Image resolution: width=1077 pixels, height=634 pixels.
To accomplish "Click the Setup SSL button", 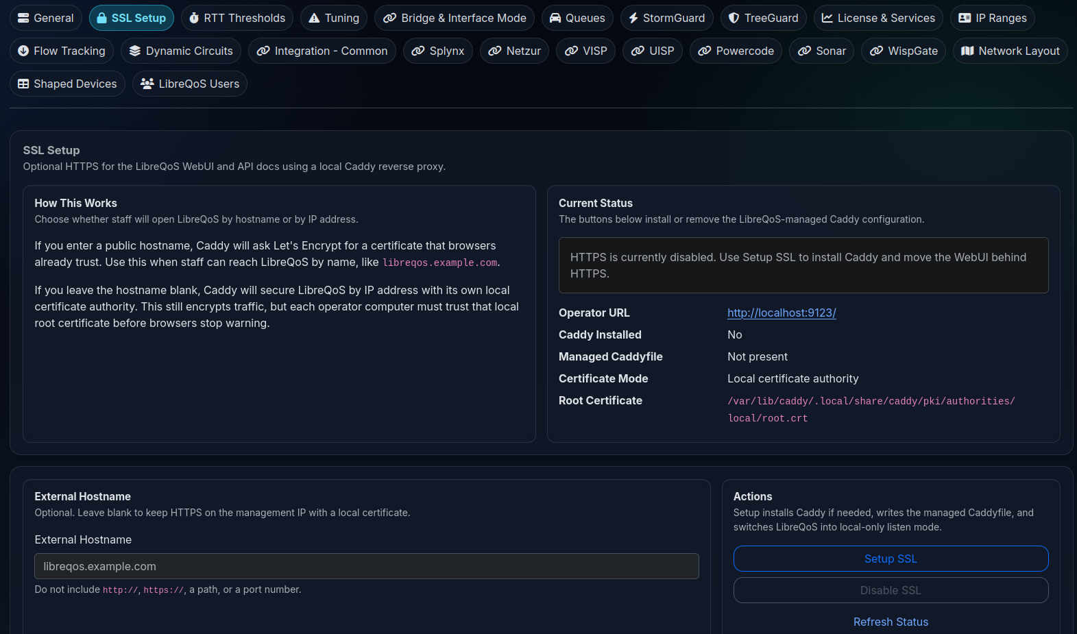I will [891, 559].
